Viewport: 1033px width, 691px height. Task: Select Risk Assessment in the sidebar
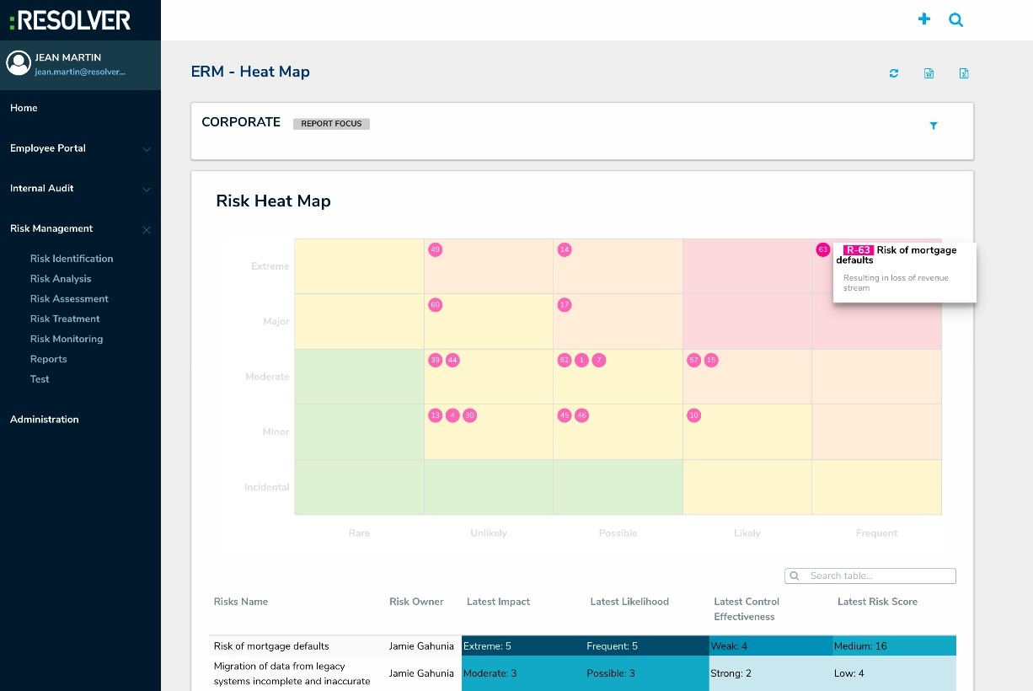coord(69,298)
